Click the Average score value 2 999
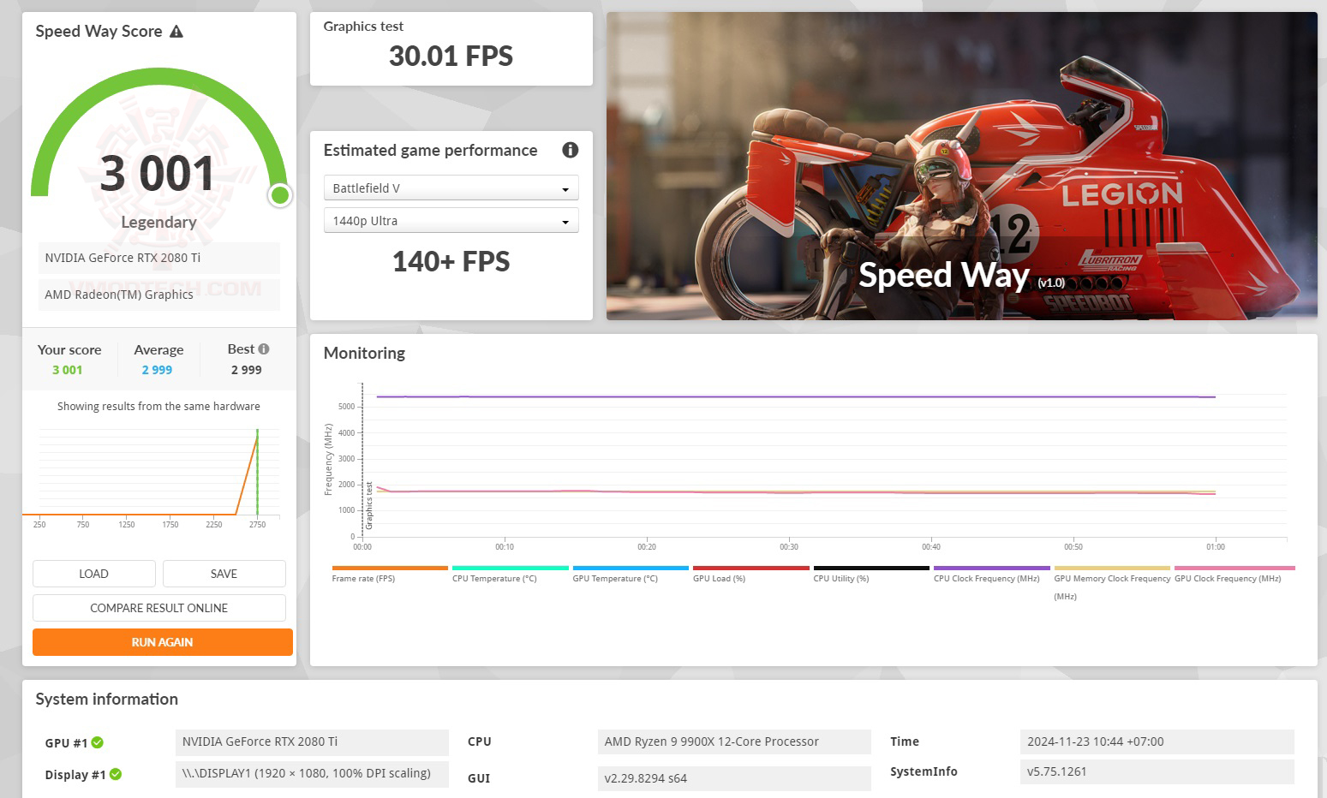This screenshot has width=1327, height=798. click(157, 370)
